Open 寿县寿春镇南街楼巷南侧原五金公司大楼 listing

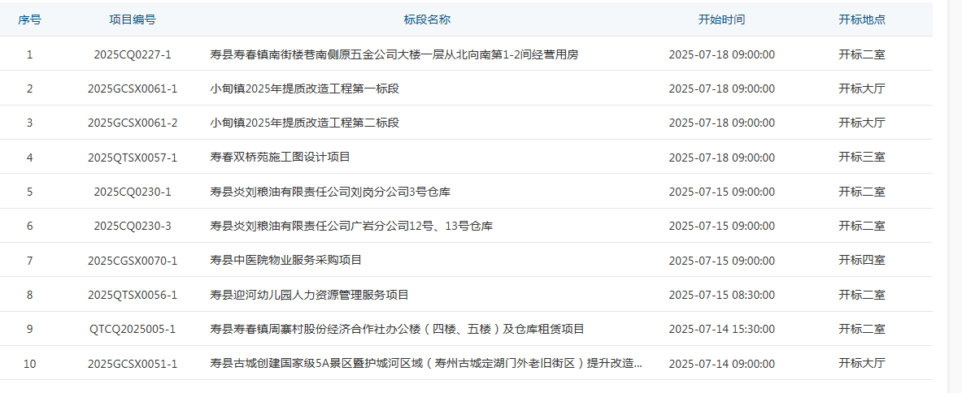pyautogui.click(x=394, y=54)
